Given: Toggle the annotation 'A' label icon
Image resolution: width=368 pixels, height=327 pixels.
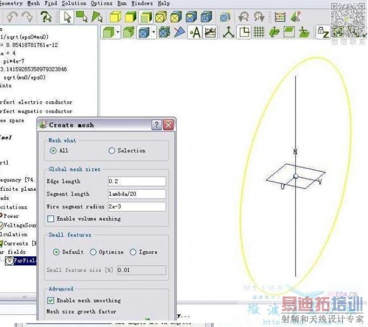Looking at the screenshot, I should (x=195, y=32).
